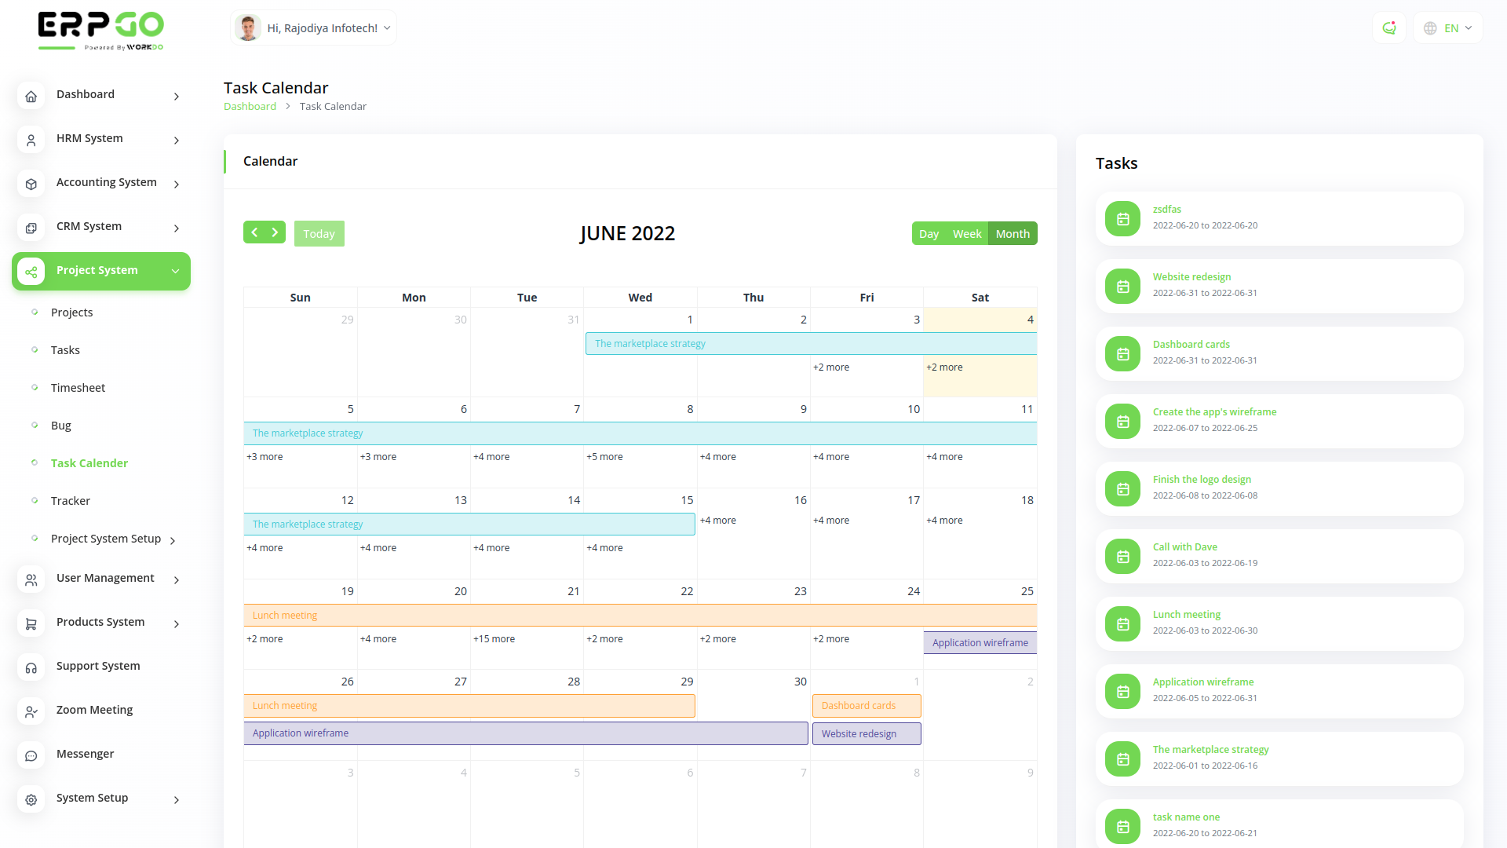Click the smiley feedback icon in top bar
This screenshot has width=1507, height=848.
pos(1389,27)
